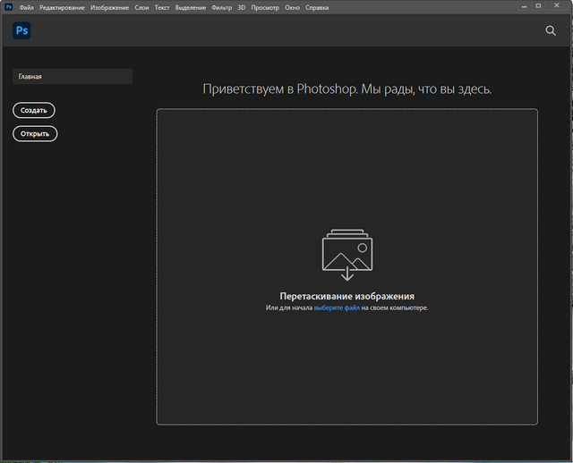Open the Справка menu
This screenshot has height=463, width=573.
click(x=317, y=7)
